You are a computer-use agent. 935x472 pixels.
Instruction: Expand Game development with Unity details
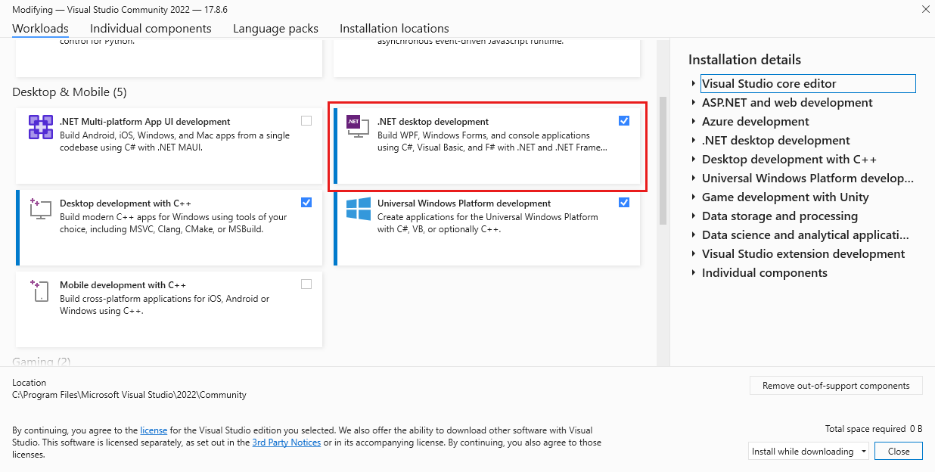pyautogui.click(x=694, y=197)
